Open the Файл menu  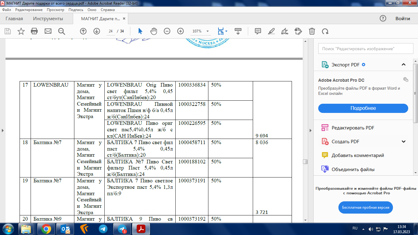(x=6, y=10)
